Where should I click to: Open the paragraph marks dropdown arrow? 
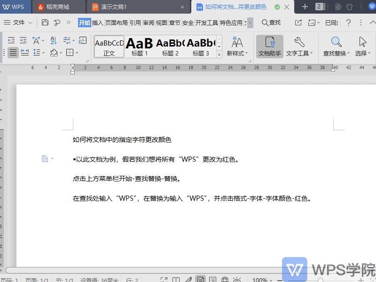74,40
